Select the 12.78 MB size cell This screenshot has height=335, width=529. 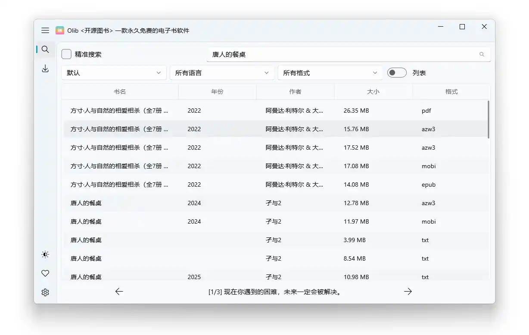coord(356,203)
